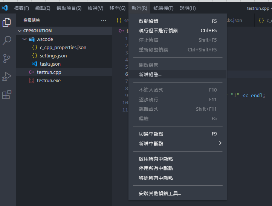Open the Search view icon
The width and height of the screenshot is (272, 206).
click(x=7, y=41)
